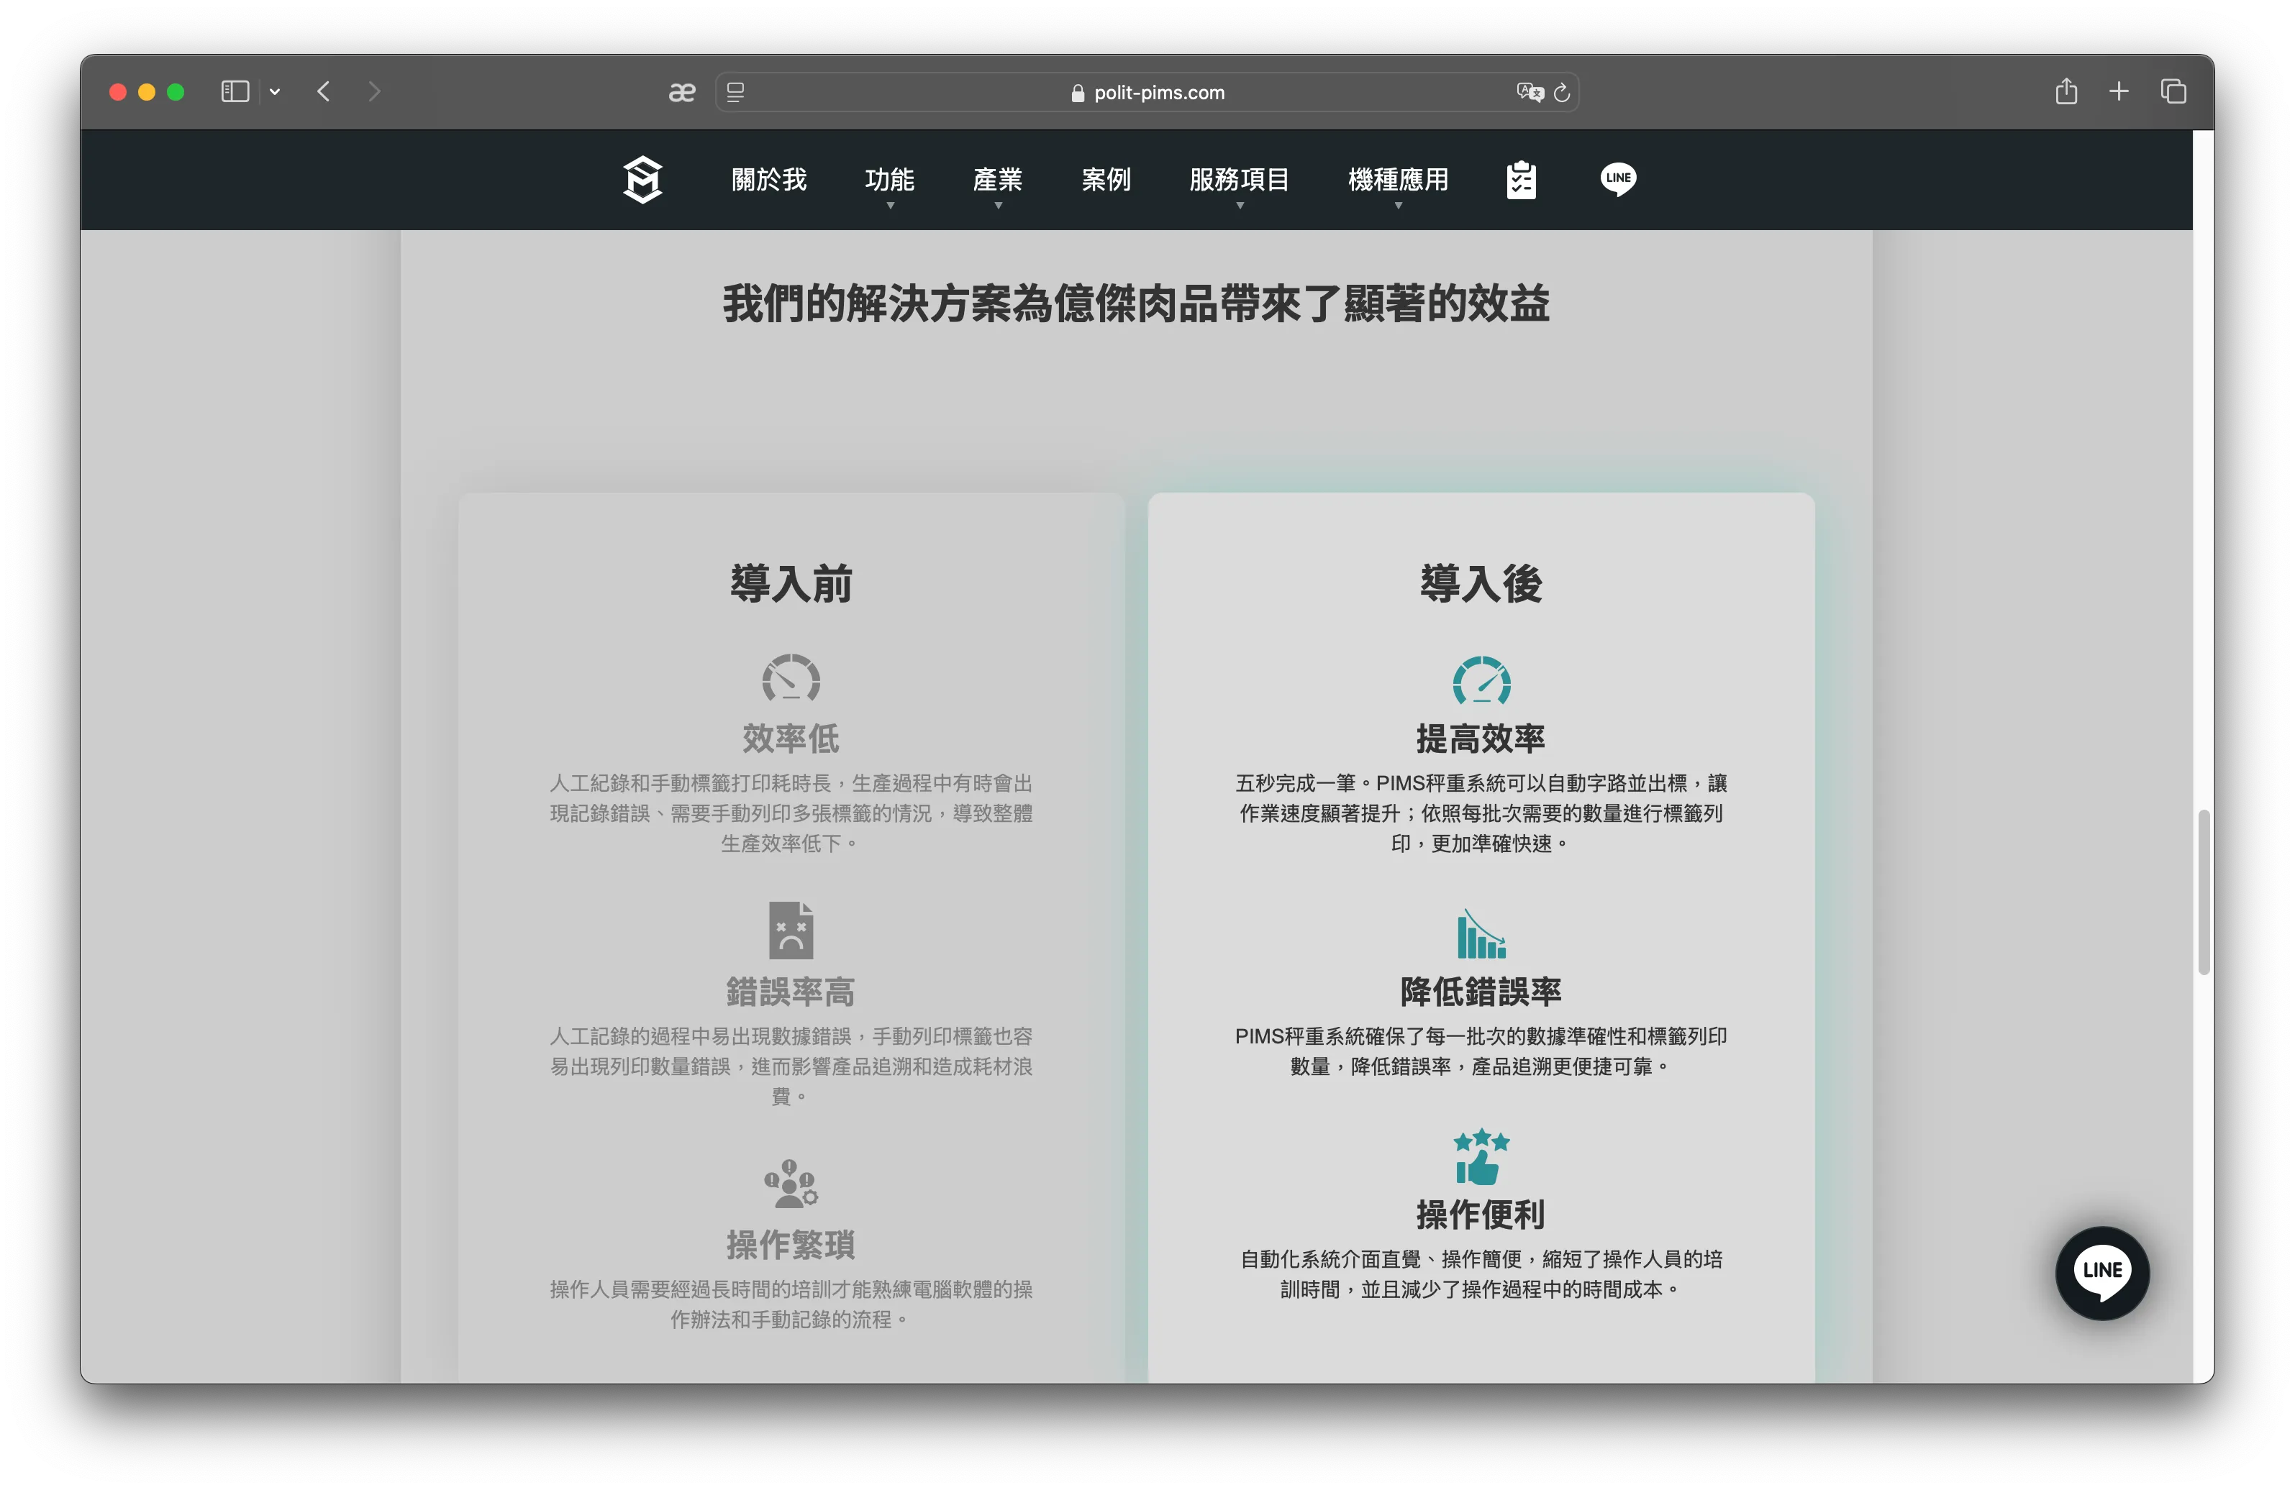2295x1490 pixels.
Task: Click the paragraph starting 自動化系統介面直覺
Action: point(1481,1274)
